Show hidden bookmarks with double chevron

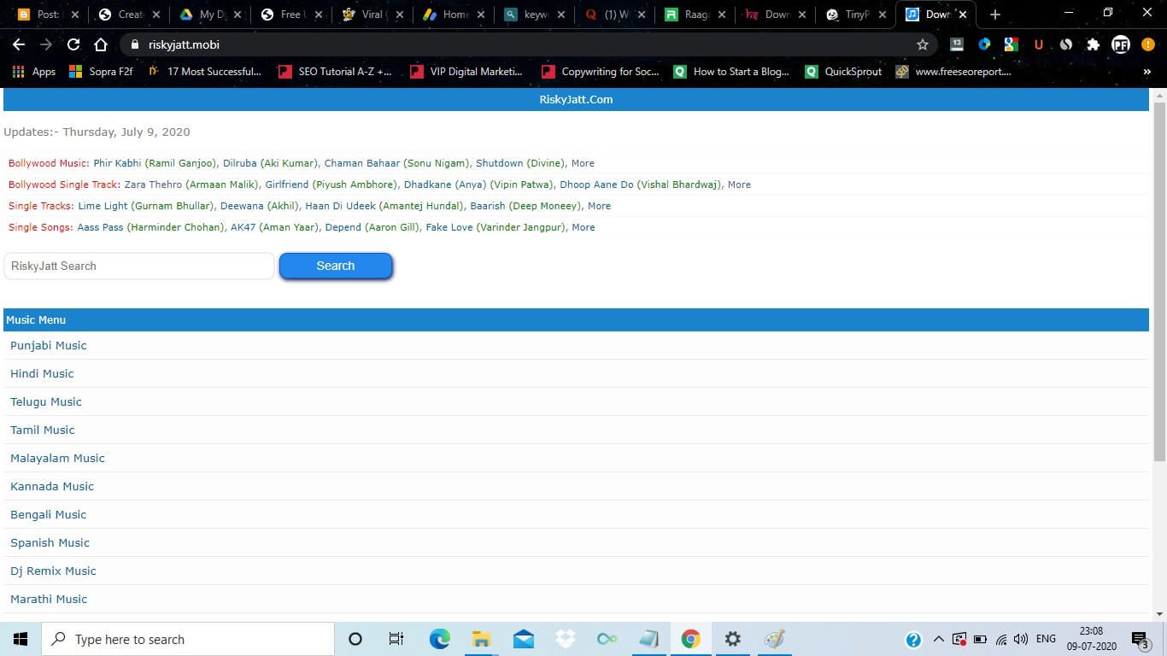point(1146,72)
